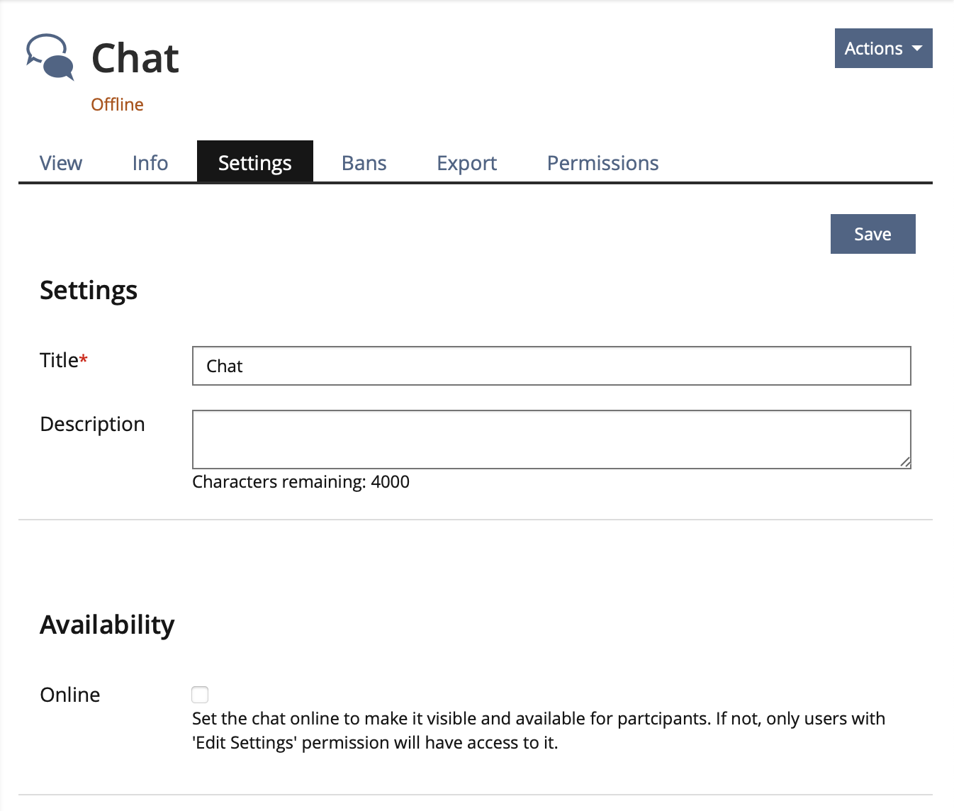Enable the Online checkbox
This screenshot has width=954, height=811.
[x=200, y=695]
